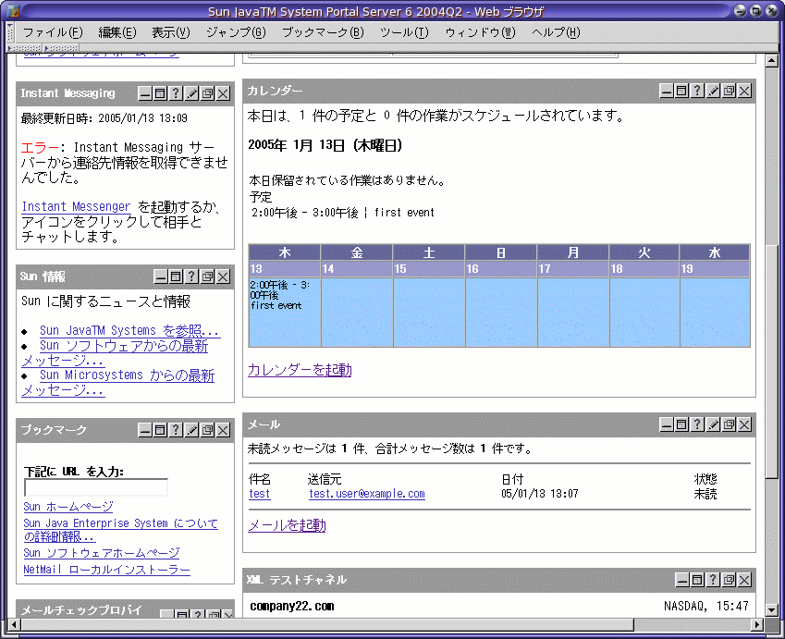Open help for ブックマーク channel

tap(176, 430)
